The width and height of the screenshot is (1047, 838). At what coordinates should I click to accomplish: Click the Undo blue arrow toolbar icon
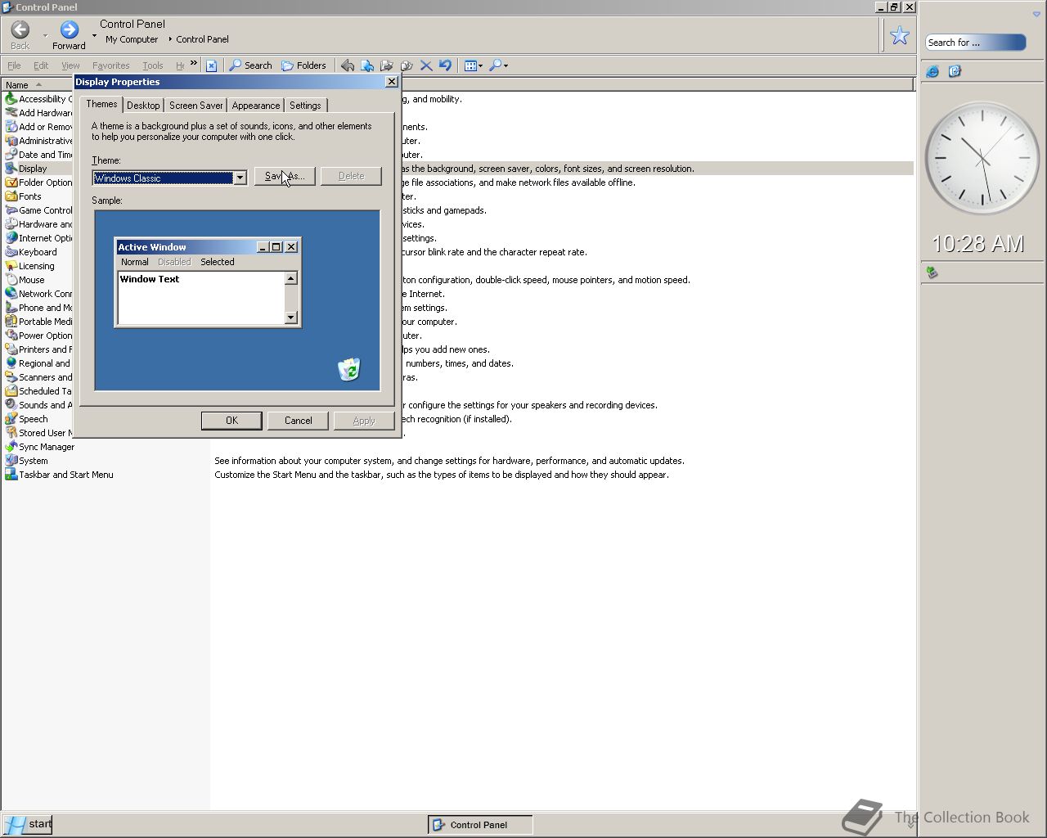[445, 65]
